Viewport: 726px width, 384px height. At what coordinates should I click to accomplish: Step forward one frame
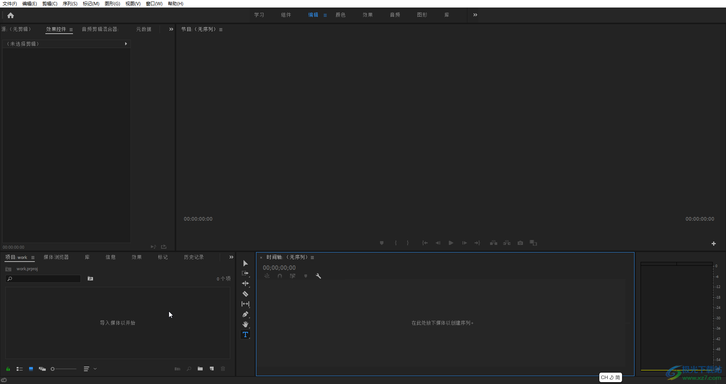click(464, 243)
